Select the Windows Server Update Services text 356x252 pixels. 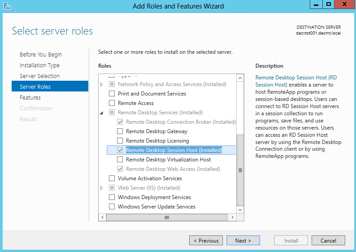tap(156, 207)
